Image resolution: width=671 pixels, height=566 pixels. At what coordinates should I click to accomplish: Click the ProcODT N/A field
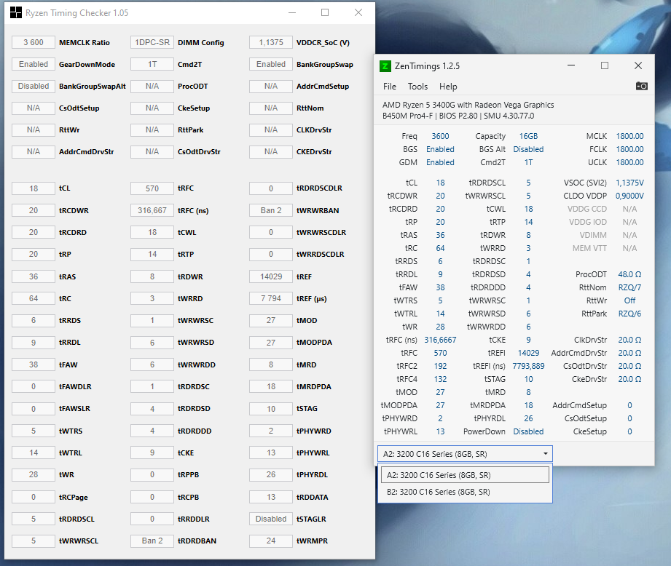click(152, 86)
